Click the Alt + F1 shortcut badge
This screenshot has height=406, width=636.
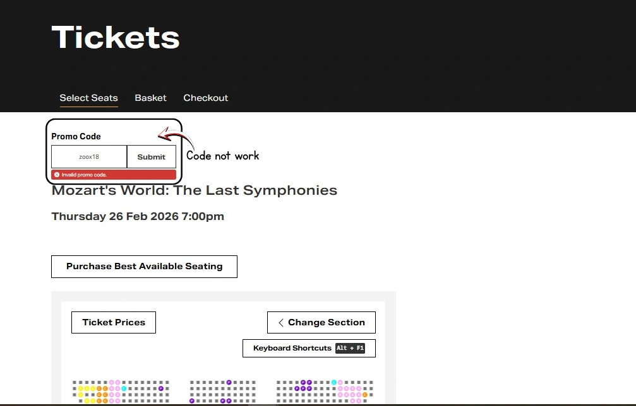point(350,348)
